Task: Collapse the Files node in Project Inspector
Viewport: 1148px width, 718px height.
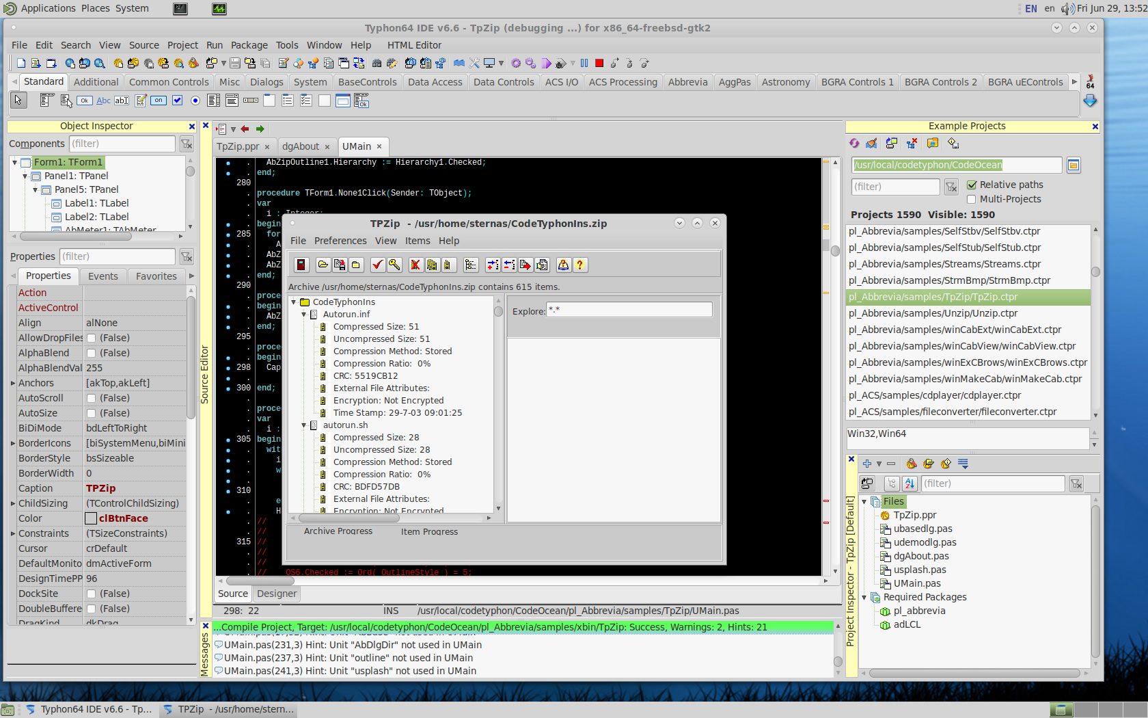Action: pyautogui.click(x=864, y=502)
